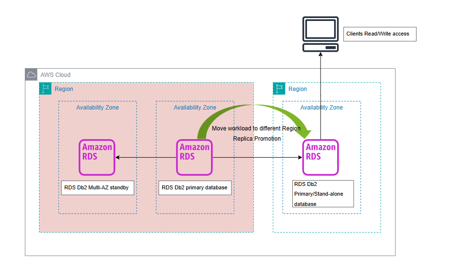455x276 pixels.
Task: Click the client computer icon
Action: point(321,34)
